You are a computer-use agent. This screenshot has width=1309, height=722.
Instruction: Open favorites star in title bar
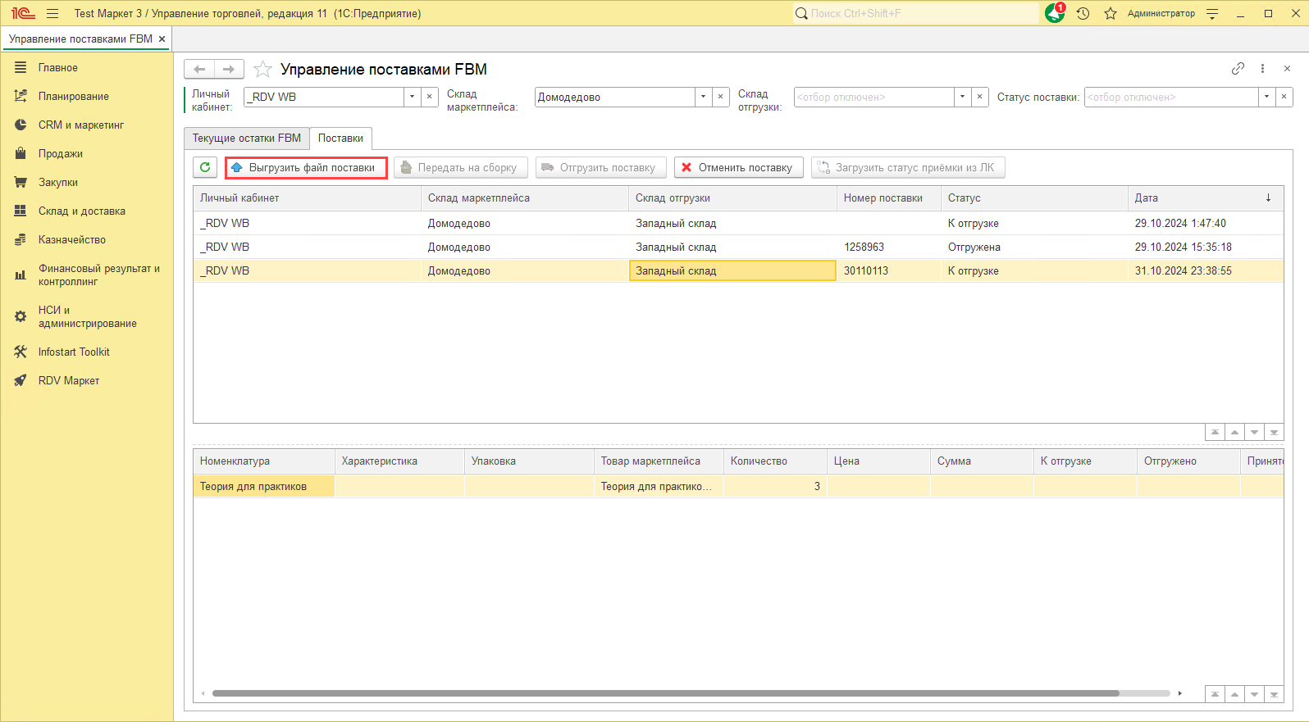coord(1110,13)
